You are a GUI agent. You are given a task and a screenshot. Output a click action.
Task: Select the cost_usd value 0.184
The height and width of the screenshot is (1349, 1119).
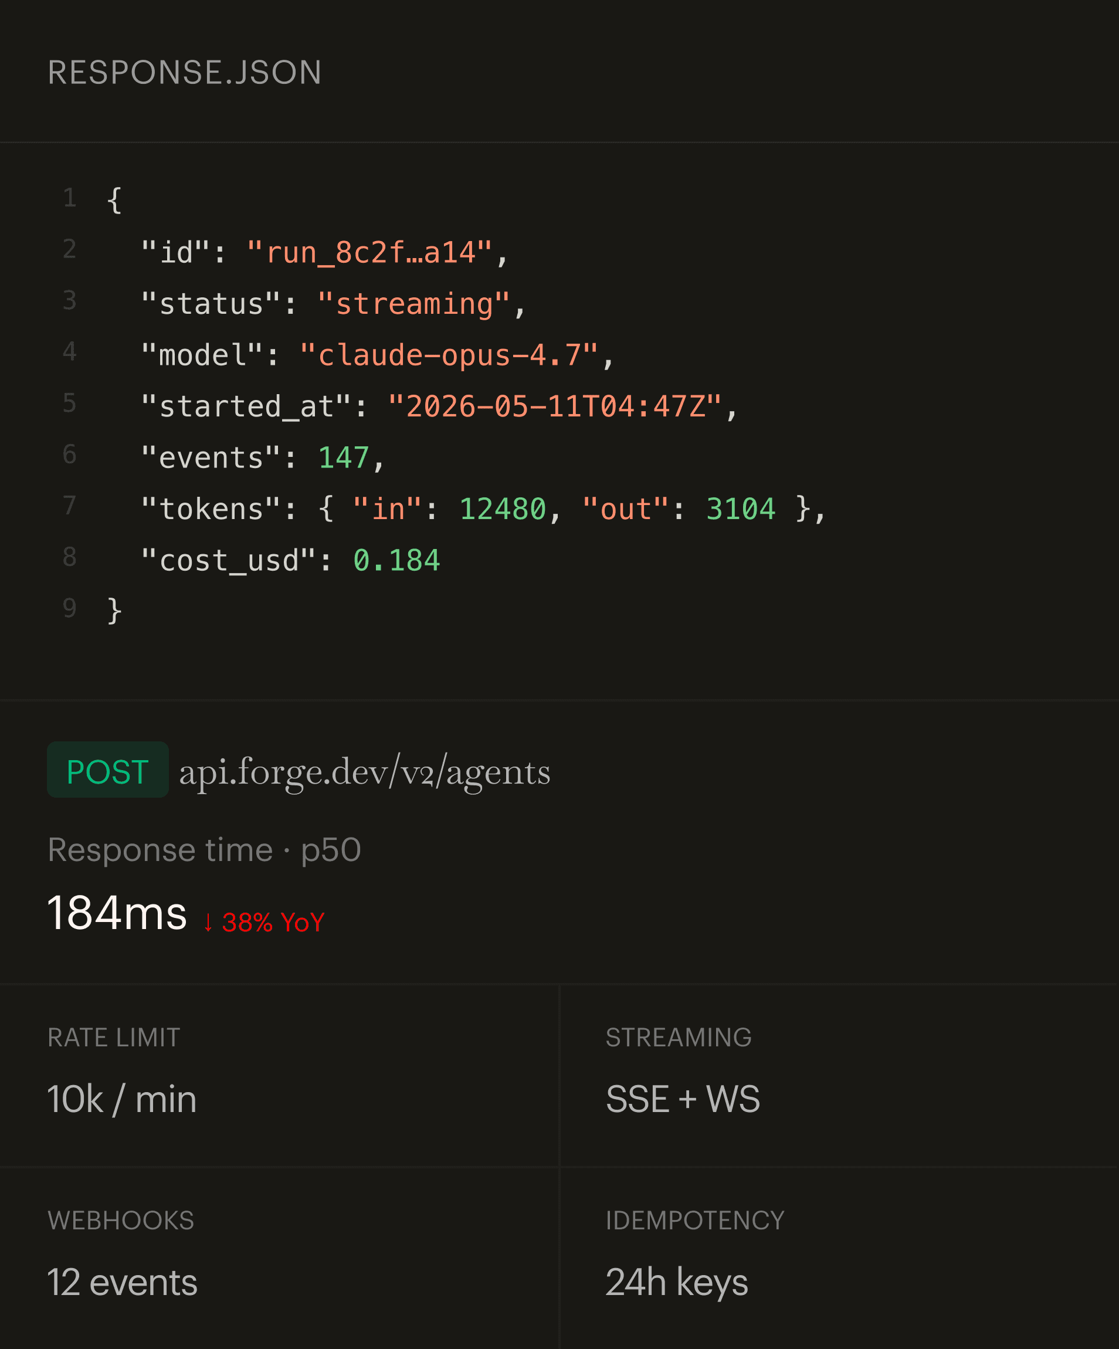[396, 560]
